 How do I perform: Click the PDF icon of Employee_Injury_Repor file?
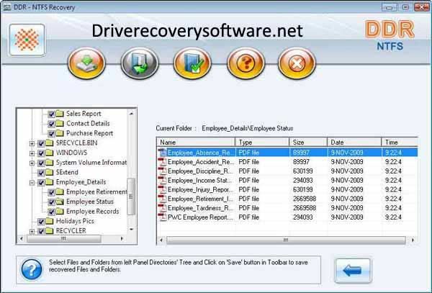[x=162, y=189]
